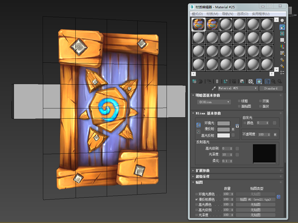Open the 模式(D) menu
298x223 pixels.
coord(197,14)
